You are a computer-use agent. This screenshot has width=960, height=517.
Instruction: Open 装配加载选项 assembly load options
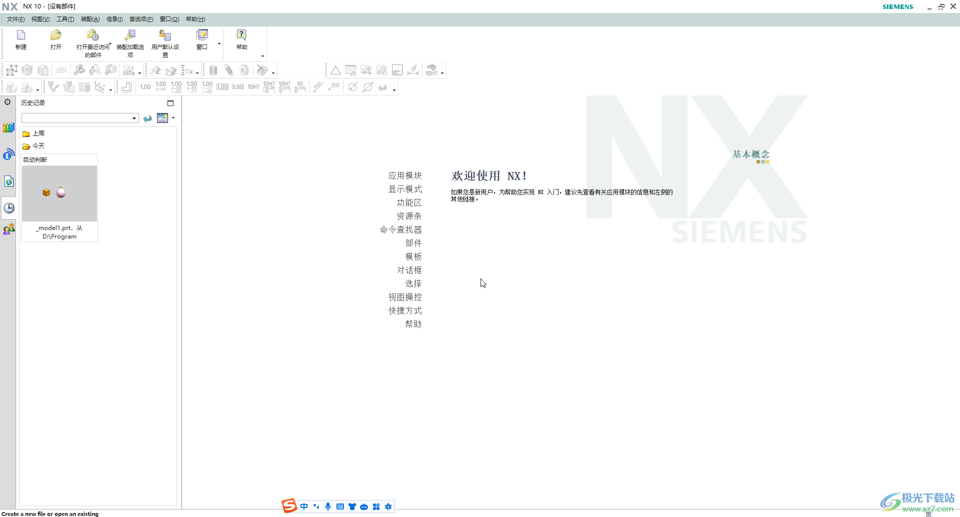[x=130, y=43]
